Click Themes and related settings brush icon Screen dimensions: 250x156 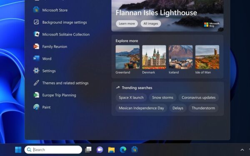36,83
